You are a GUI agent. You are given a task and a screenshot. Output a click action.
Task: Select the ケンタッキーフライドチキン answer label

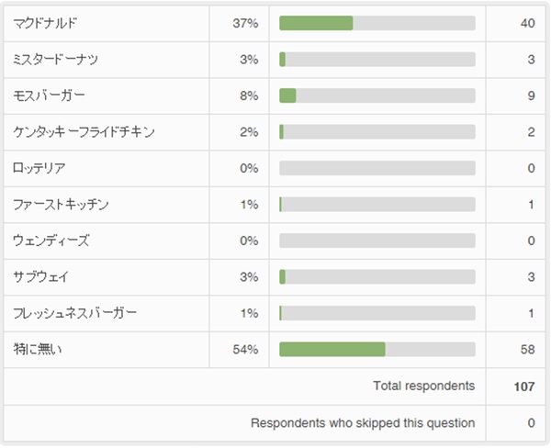(84, 131)
